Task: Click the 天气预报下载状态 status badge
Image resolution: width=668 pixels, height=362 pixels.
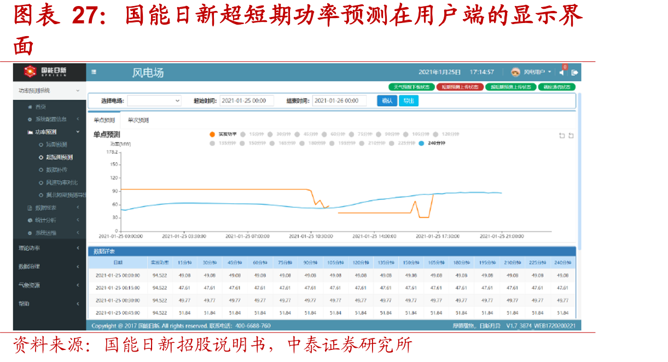Action: (412, 87)
